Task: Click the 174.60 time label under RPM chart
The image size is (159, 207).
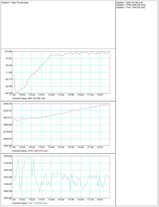Action: 51,148
